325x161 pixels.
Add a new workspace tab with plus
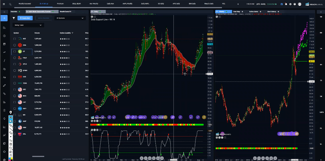238,4
